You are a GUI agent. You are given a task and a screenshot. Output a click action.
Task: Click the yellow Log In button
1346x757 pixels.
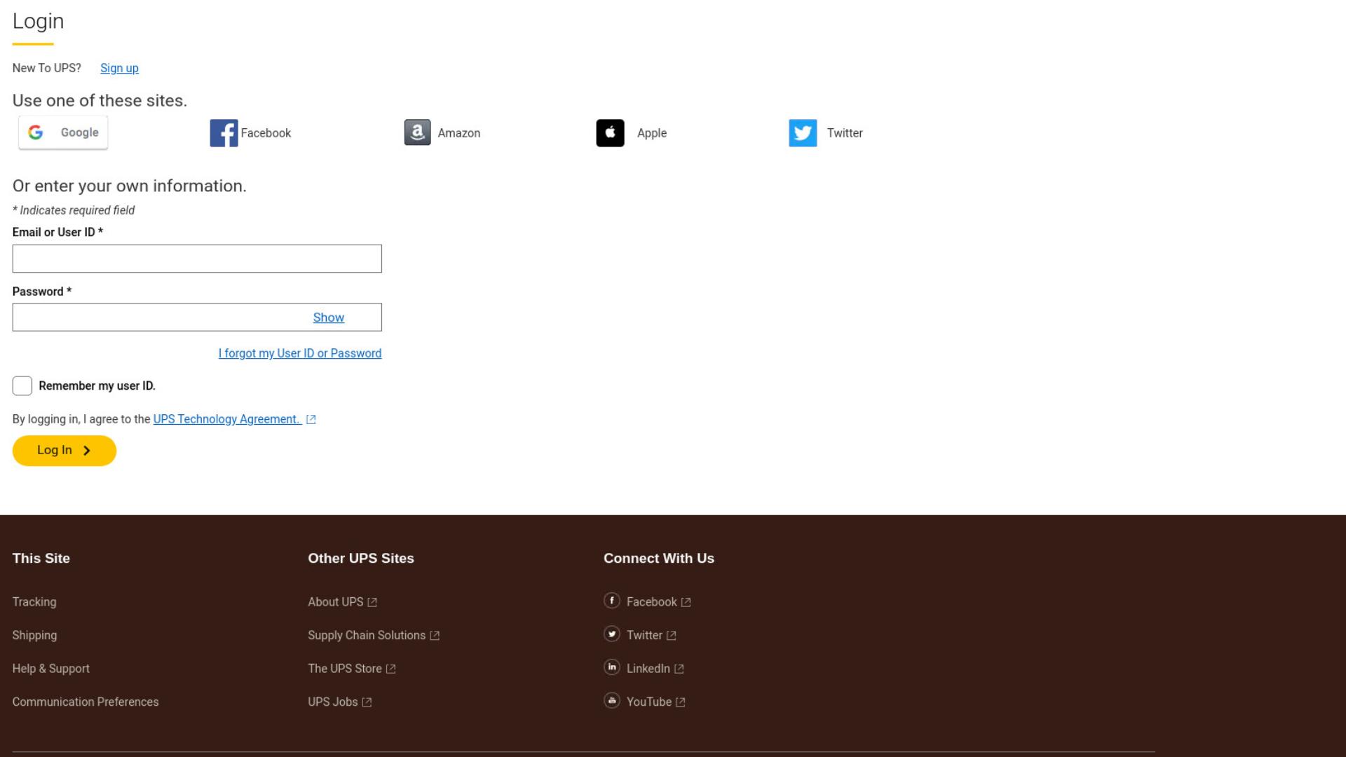(x=64, y=451)
